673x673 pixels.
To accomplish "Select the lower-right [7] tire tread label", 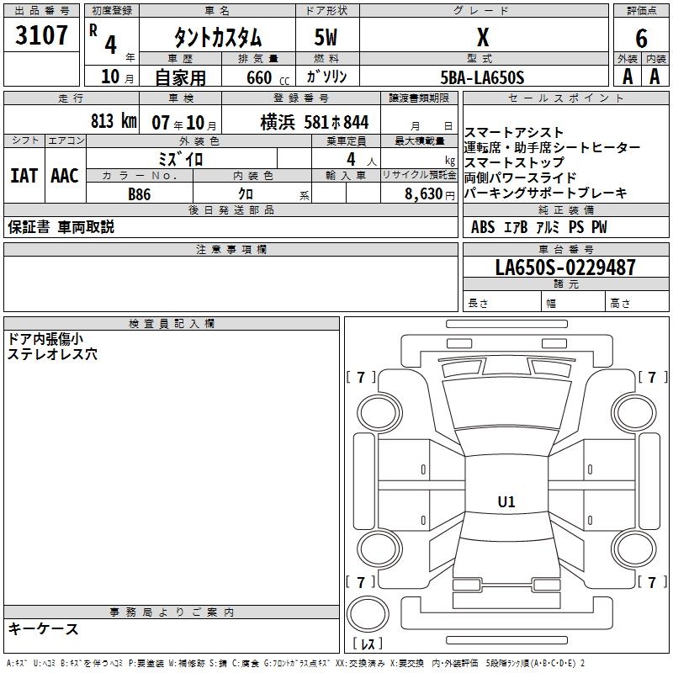I will (x=652, y=582).
